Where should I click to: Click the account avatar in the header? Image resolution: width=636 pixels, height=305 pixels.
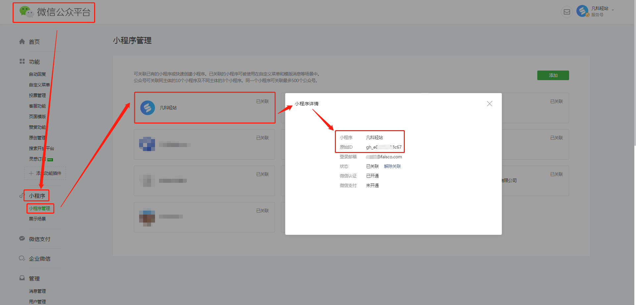[582, 11]
